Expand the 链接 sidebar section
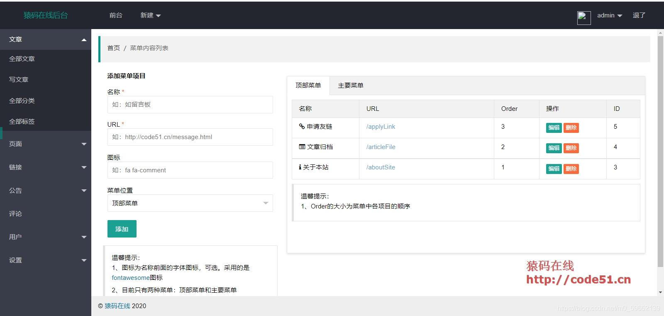Viewport: 664px width, 316px height. click(46, 167)
